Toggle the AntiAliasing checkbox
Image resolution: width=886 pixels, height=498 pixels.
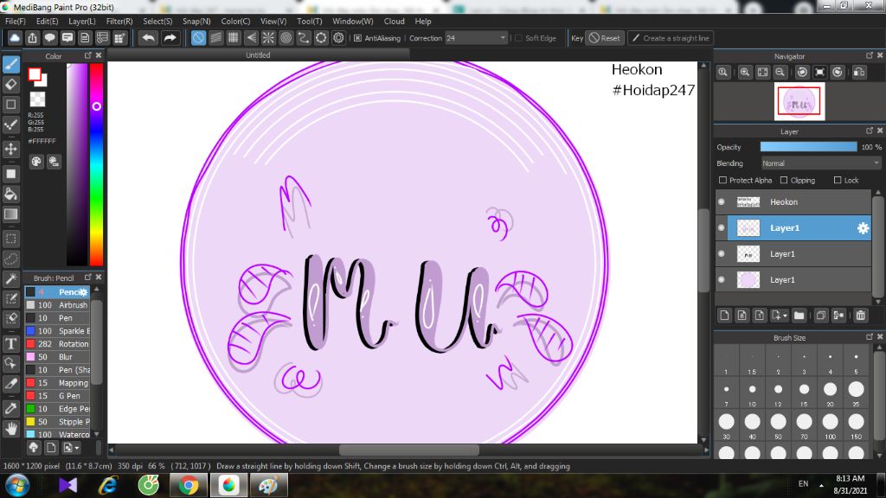[x=357, y=38]
